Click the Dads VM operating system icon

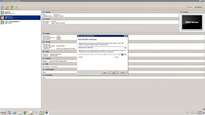[x=2, y=13]
